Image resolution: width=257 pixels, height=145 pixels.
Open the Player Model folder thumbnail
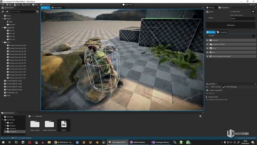coord(35,126)
